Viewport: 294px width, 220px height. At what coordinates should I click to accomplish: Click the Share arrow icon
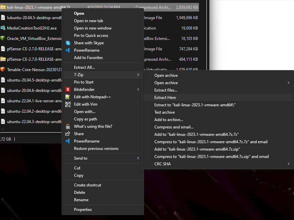(68, 134)
